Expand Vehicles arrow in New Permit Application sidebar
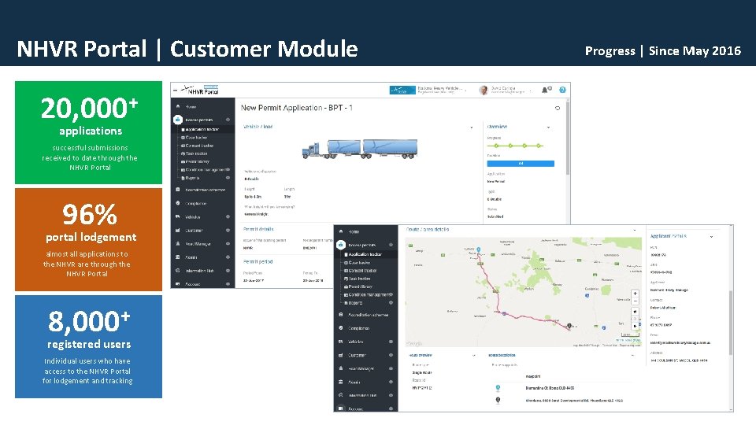This screenshot has height=425, width=756. click(228, 217)
